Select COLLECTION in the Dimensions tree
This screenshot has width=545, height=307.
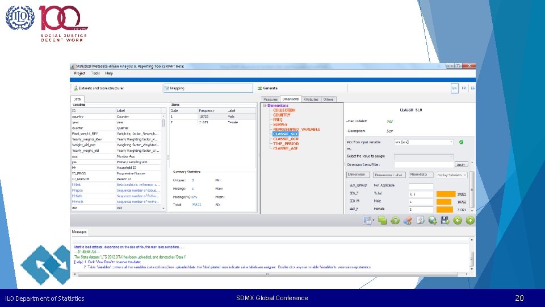click(x=284, y=110)
